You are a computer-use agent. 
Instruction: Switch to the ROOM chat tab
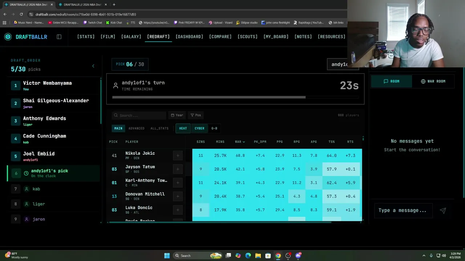coord(391,81)
